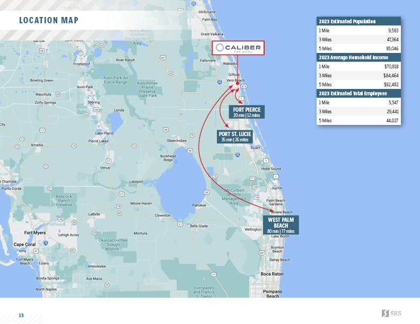Select the Fort Pierce distance label
This screenshot has width=420, height=324.
pyautogui.click(x=247, y=112)
